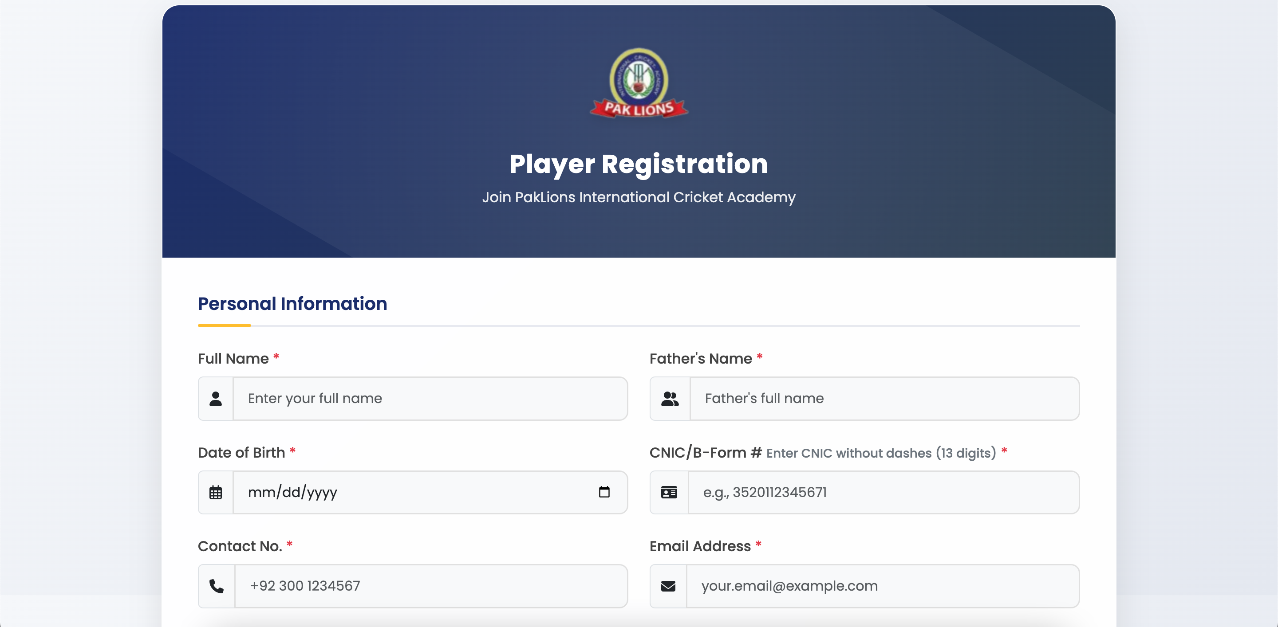This screenshot has width=1278, height=627.
Task: Click the Player Registration heading
Action: pyautogui.click(x=639, y=164)
